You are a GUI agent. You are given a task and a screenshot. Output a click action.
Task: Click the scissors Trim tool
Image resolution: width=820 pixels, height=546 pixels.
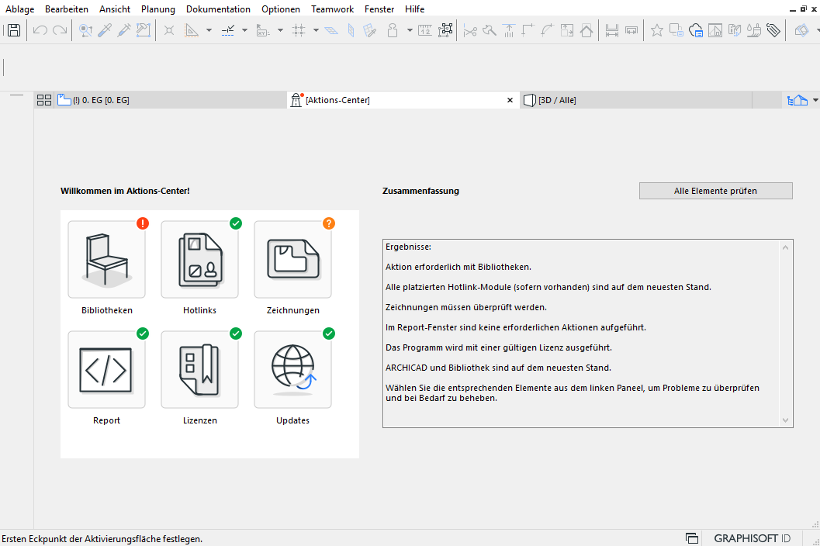click(x=470, y=31)
